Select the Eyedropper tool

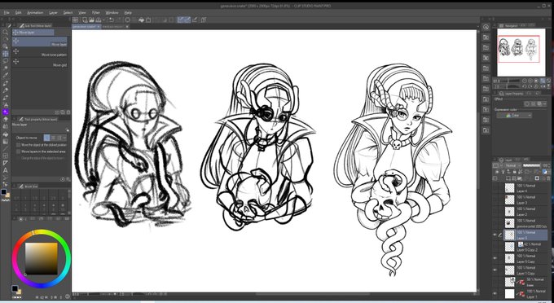pyautogui.click(x=6, y=75)
